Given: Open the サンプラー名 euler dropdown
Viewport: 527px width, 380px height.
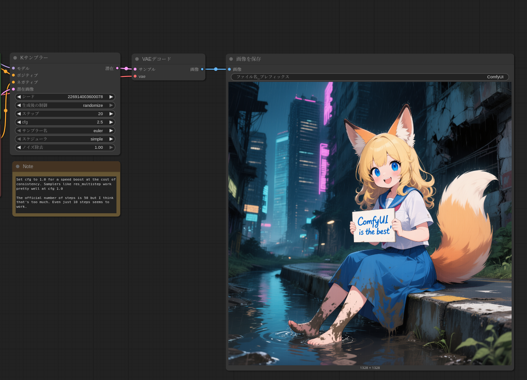Looking at the screenshot, I should 65,130.
